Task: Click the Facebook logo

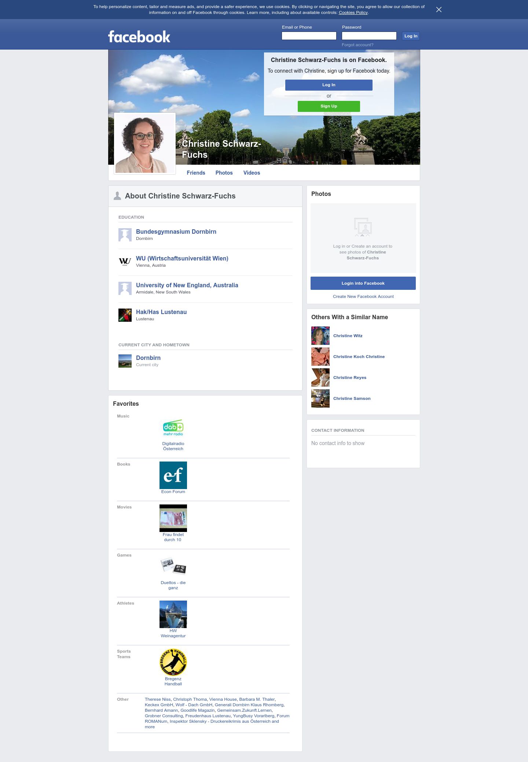Action: coord(139,37)
